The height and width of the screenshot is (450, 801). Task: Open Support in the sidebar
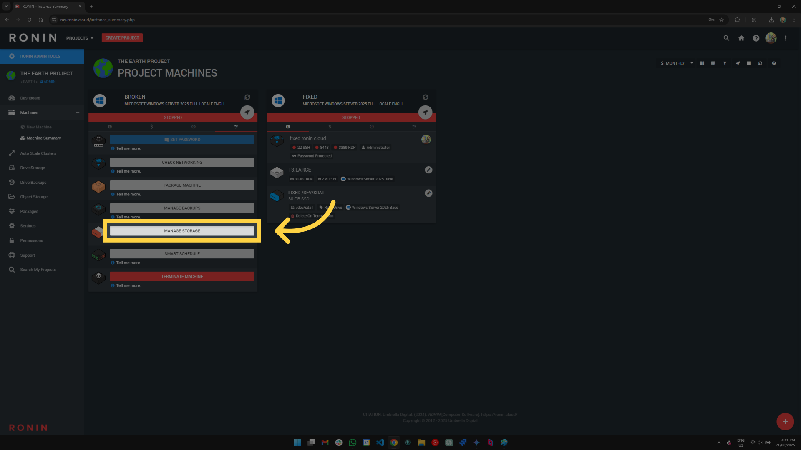(28, 255)
